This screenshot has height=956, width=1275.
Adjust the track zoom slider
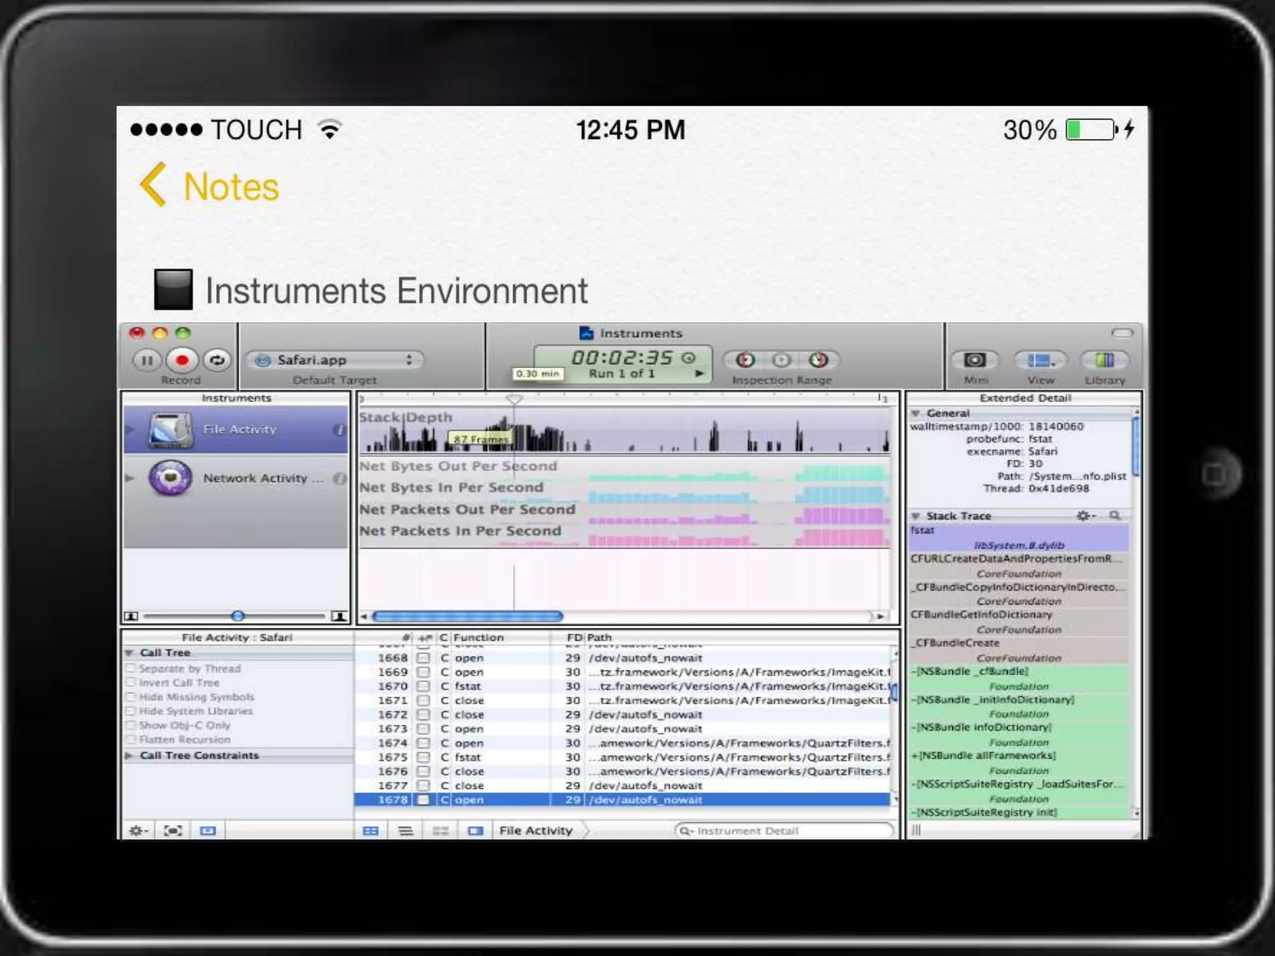(x=238, y=616)
